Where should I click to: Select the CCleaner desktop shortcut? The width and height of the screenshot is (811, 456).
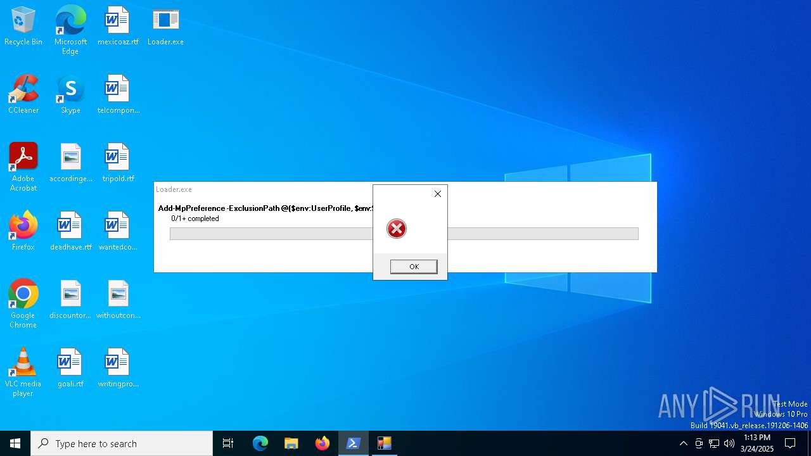click(23, 95)
